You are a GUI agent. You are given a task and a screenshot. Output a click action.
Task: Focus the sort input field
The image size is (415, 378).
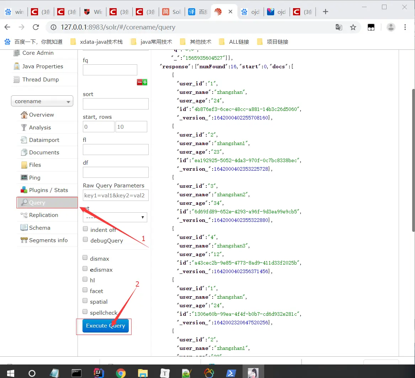(115, 104)
